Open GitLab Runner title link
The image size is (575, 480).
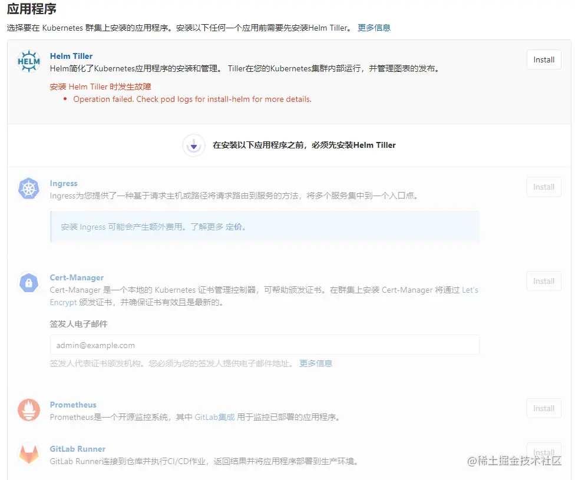(x=77, y=449)
